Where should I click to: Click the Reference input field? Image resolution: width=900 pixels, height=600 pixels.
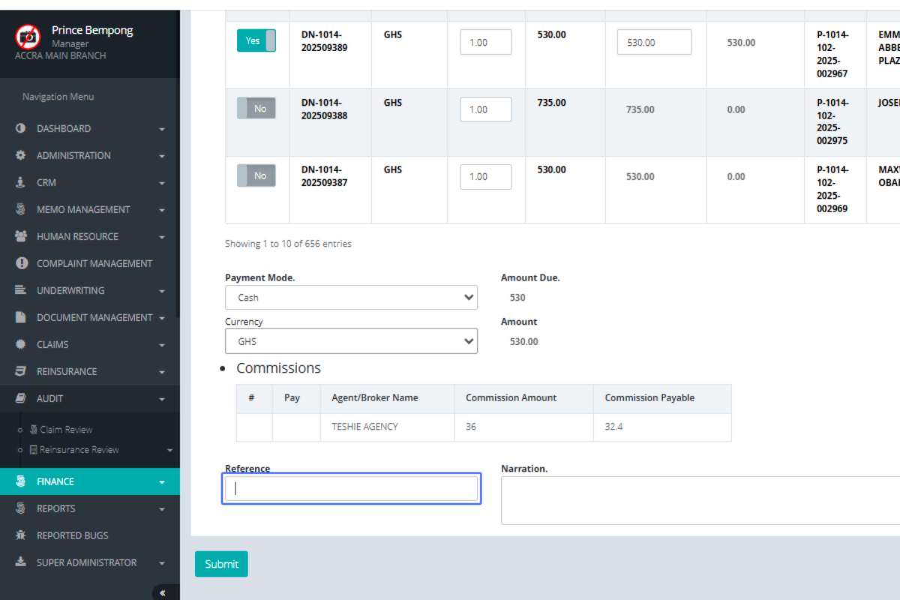[351, 489]
